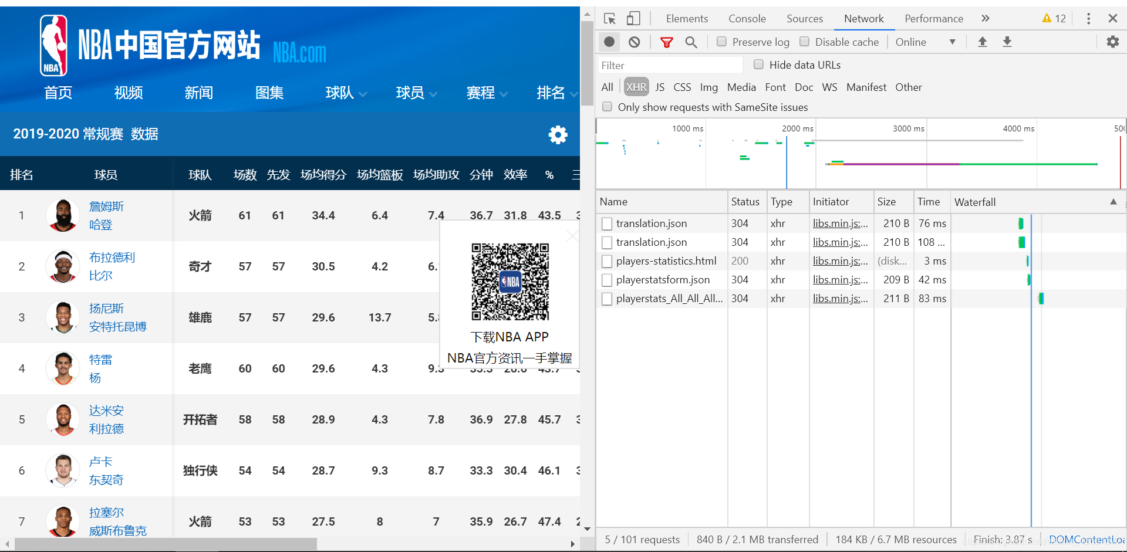
Task: Filter by Manifest type
Action: pyautogui.click(x=866, y=87)
